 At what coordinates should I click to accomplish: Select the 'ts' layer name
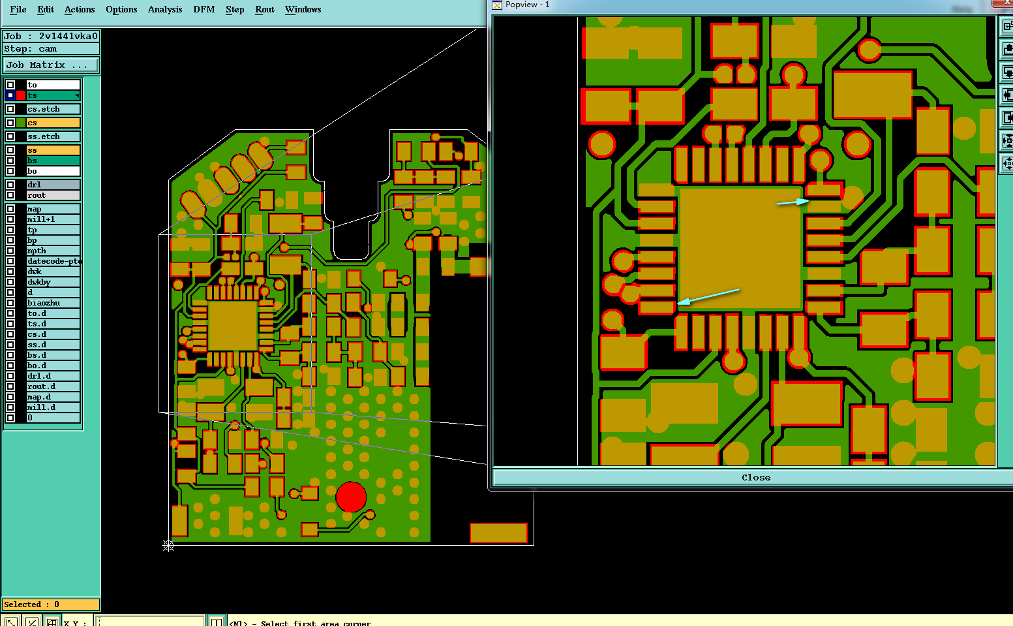coord(53,95)
